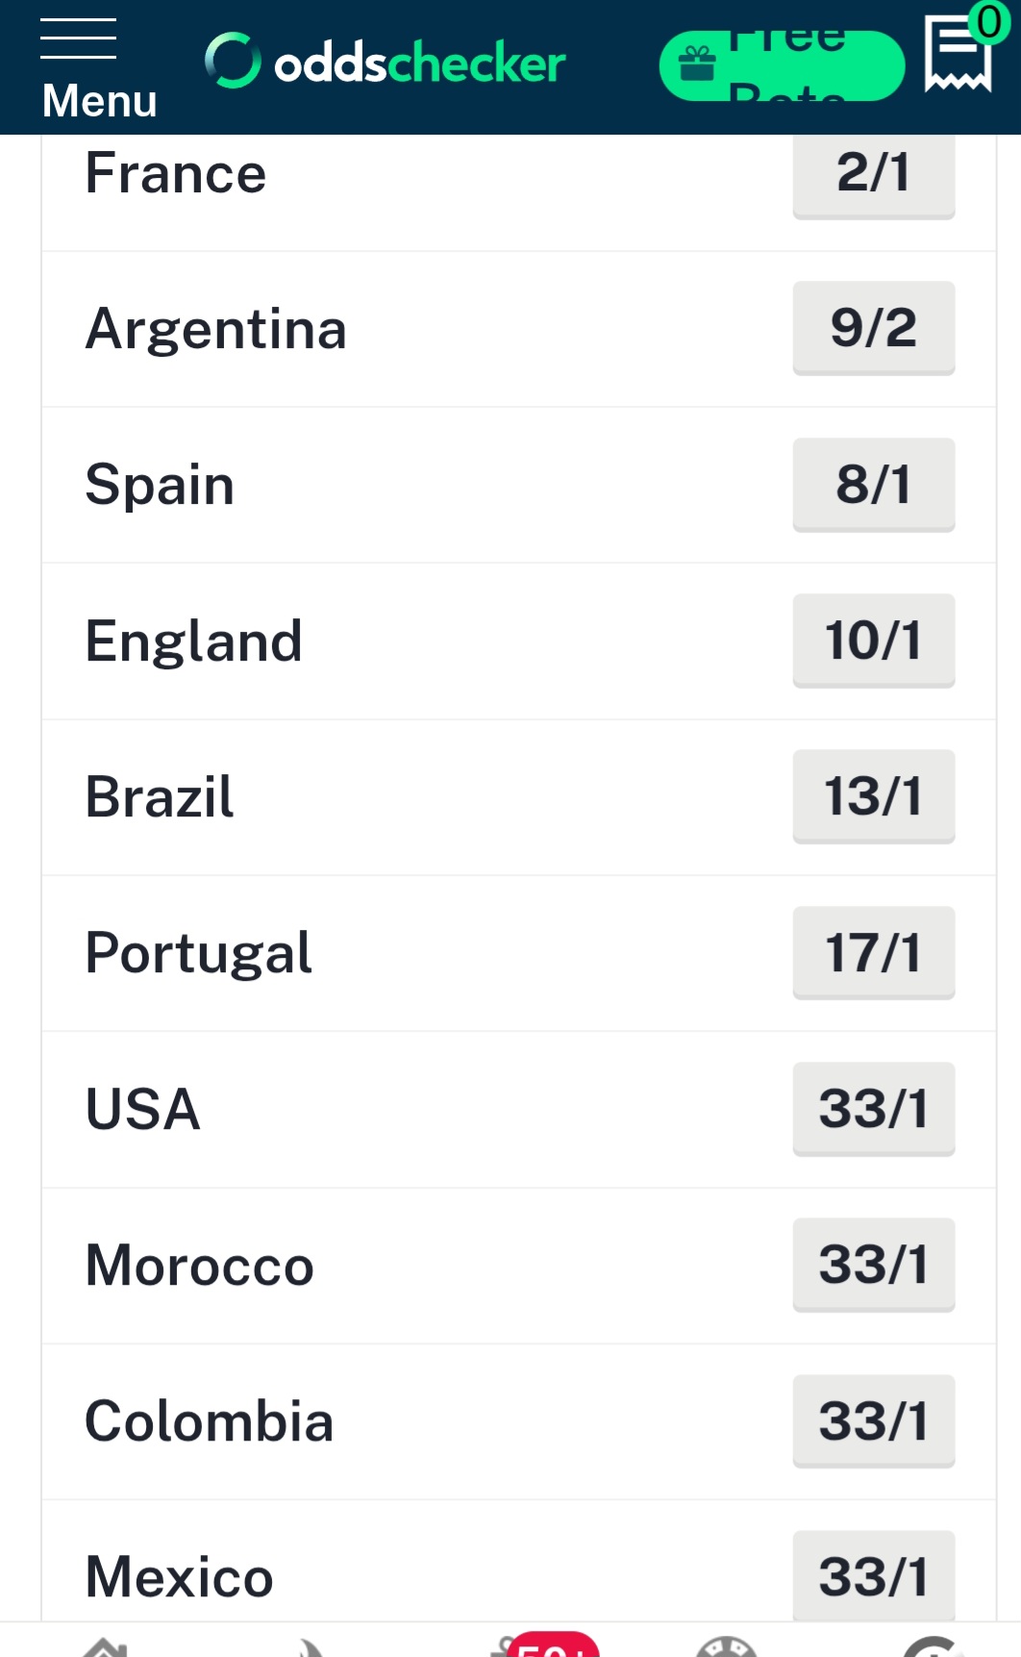Image resolution: width=1021 pixels, height=1657 pixels.
Task: Open the hamburger Menu
Action: pyautogui.click(x=98, y=69)
